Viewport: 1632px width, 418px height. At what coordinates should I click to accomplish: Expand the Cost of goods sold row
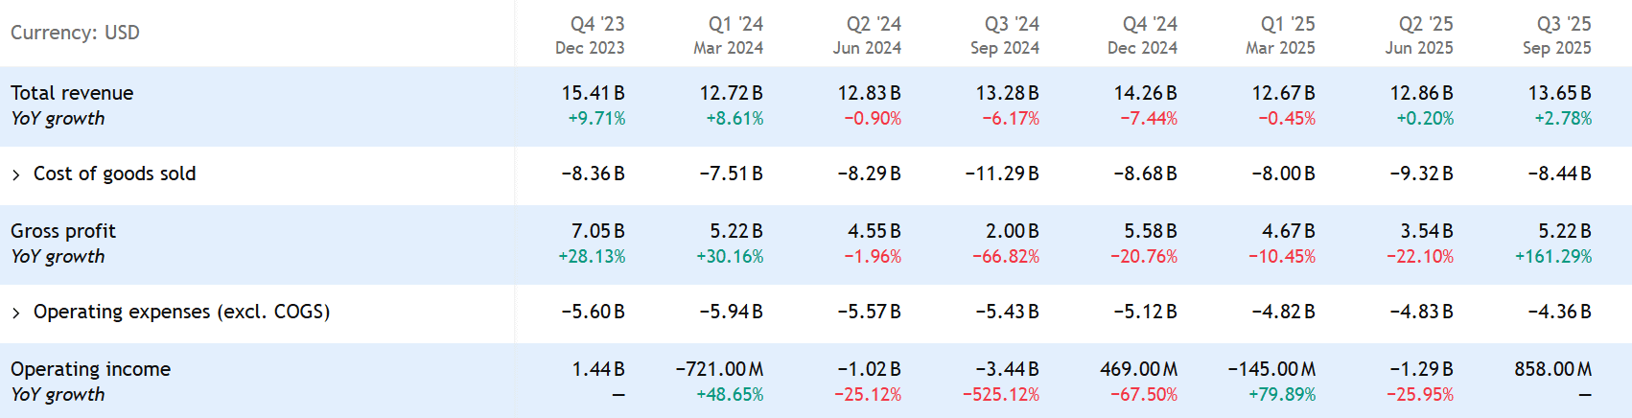click(x=16, y=174)
